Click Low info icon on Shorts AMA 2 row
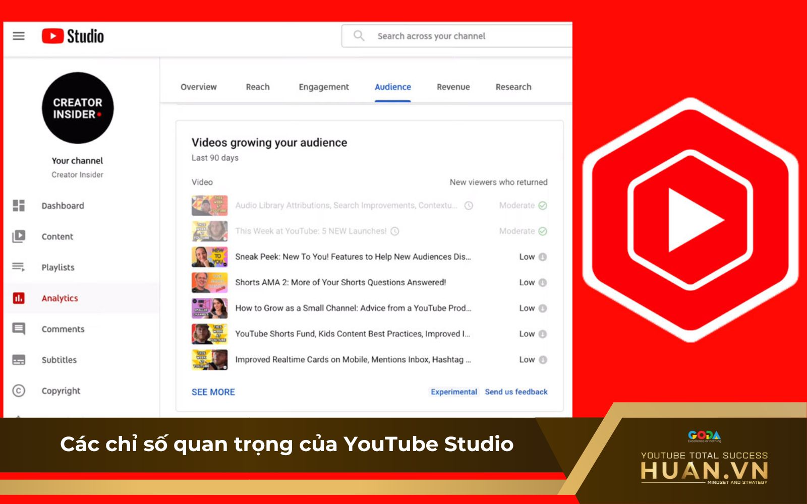The image size is (807, 504). (x=543, y=283)
